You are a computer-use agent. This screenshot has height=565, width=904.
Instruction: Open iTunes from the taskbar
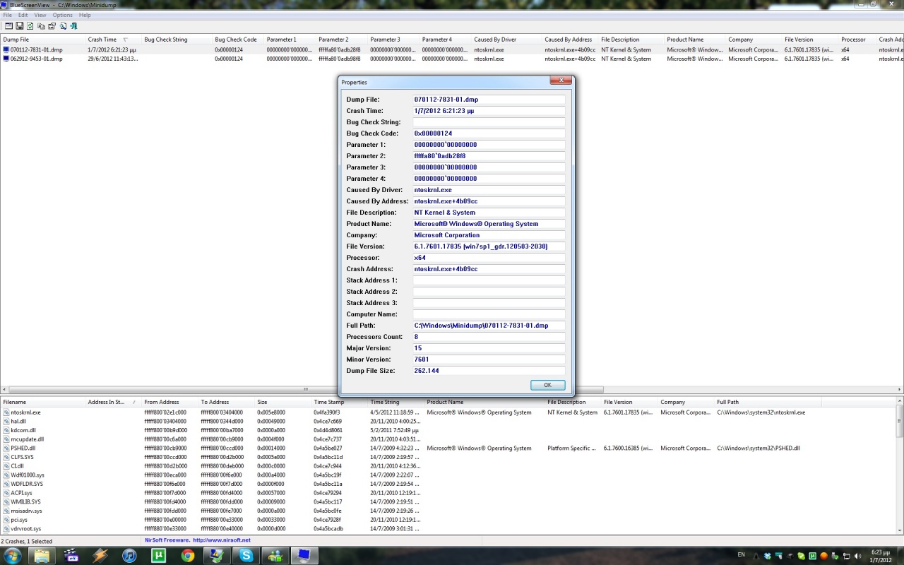click(129, 556)
